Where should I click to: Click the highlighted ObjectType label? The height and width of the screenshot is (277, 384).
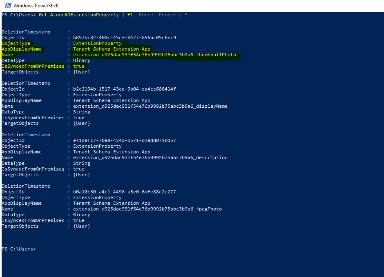[16, 43]
